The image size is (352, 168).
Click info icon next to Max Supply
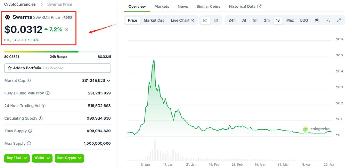click(29, 143)
